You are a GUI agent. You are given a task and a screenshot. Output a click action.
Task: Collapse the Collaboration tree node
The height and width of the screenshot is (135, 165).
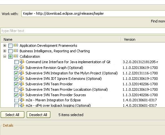(x=4, y=56)
